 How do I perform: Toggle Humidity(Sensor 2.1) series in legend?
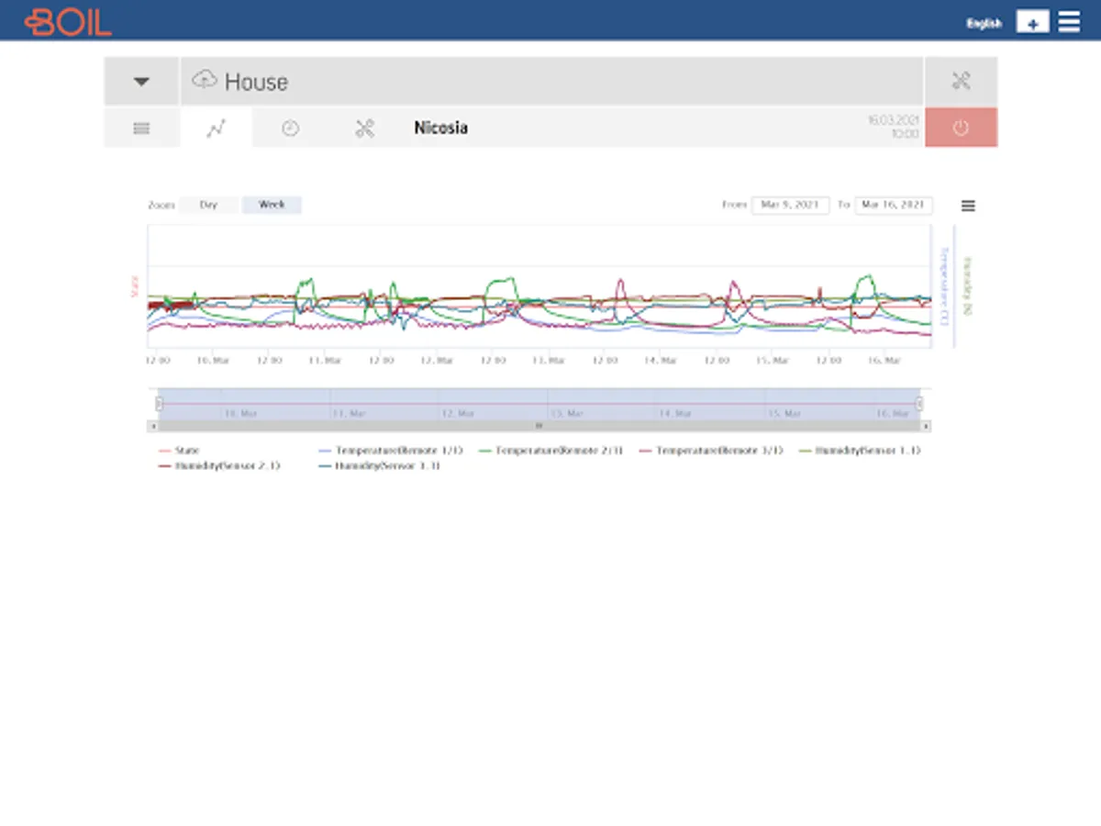[x=219, y=466]
